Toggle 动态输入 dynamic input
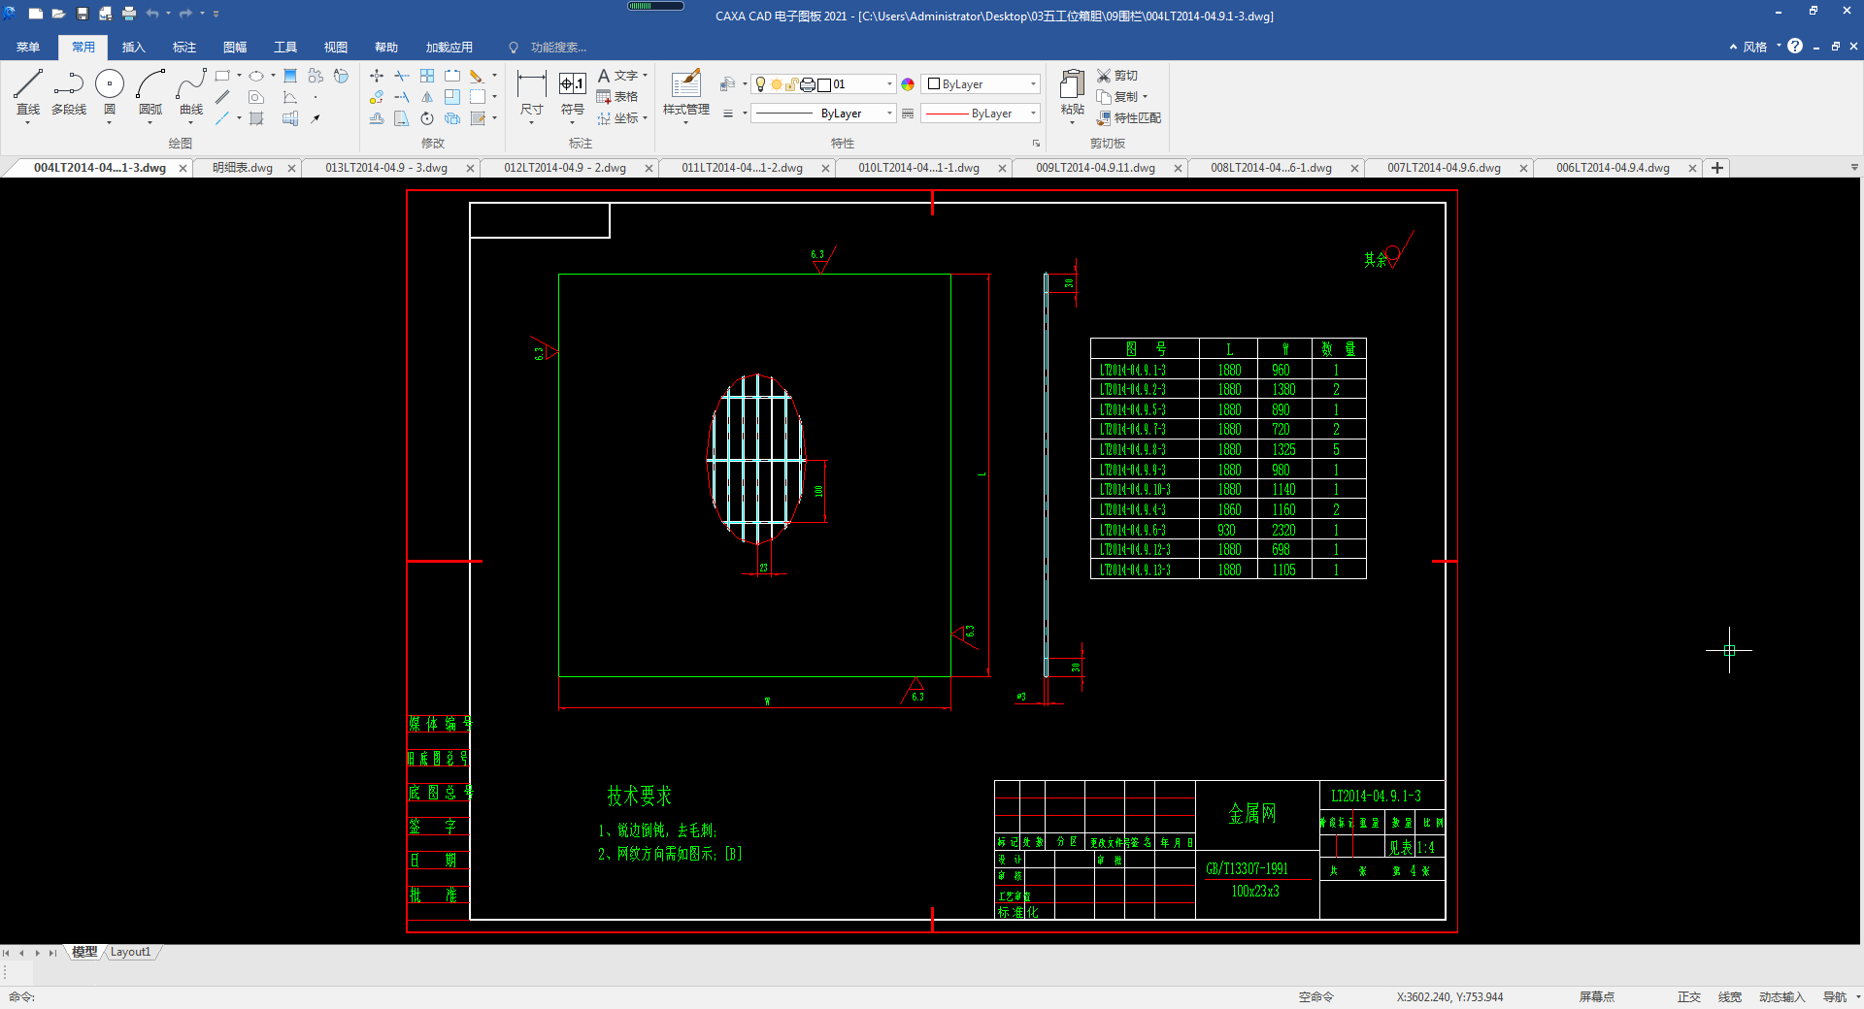Screen dimensions: 1864x1009 (1781, 996)
